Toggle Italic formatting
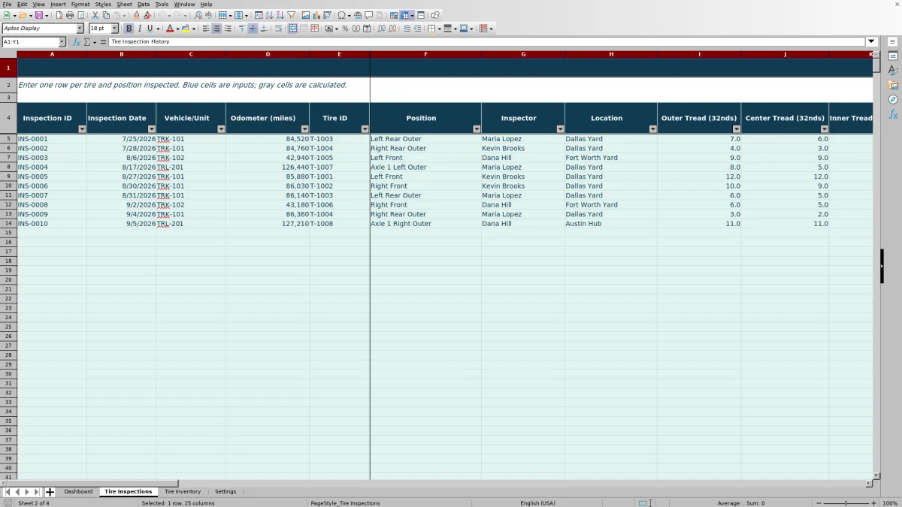 pos(139,29)
